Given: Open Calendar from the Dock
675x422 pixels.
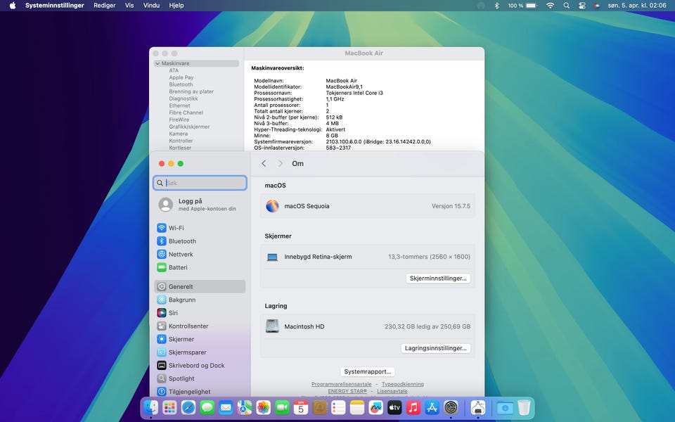Looking at the screenshot, I should coord(301,407).
